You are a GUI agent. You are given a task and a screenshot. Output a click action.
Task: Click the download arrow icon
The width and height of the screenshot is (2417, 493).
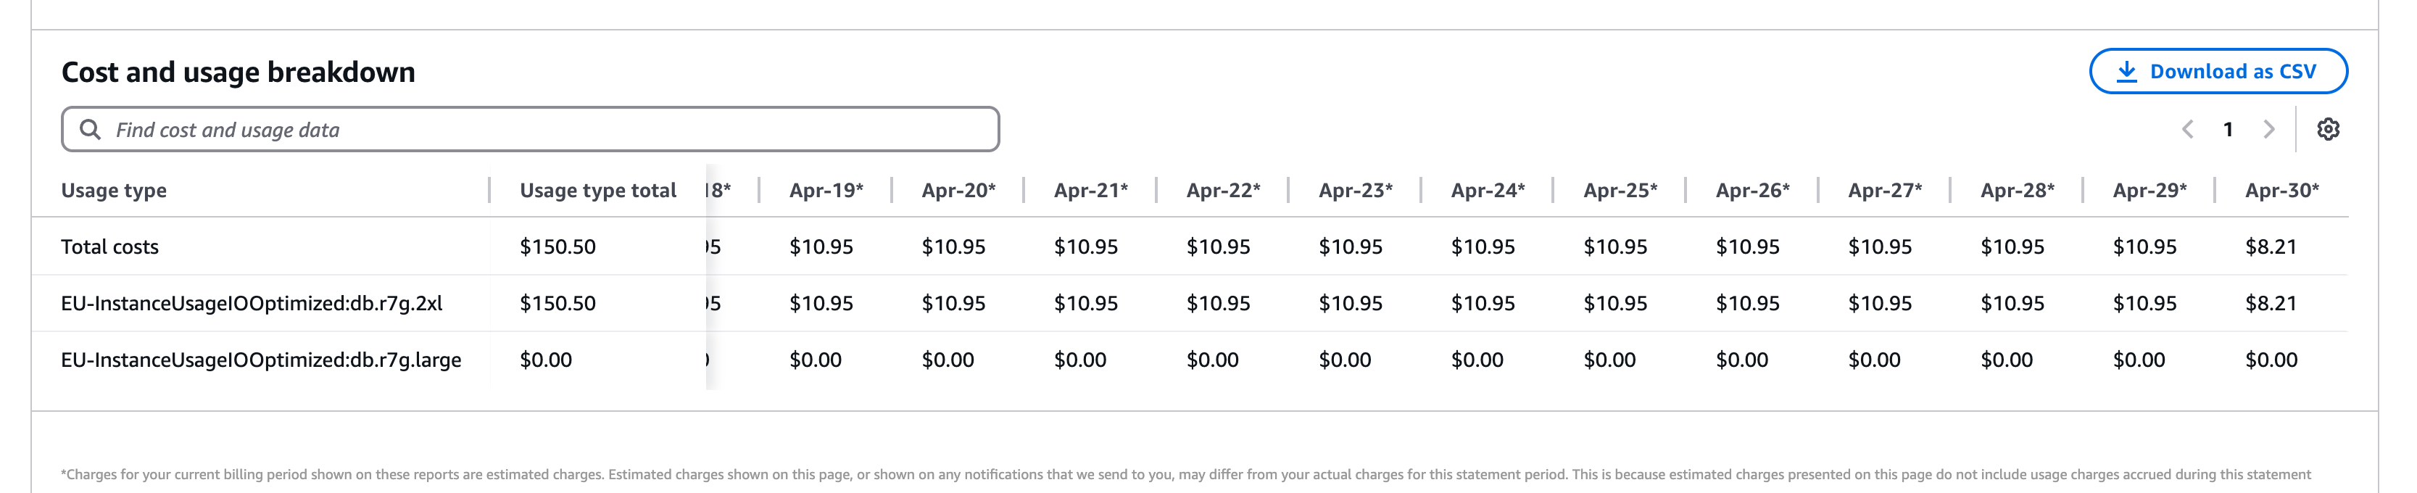click(x=2127, y=71)
